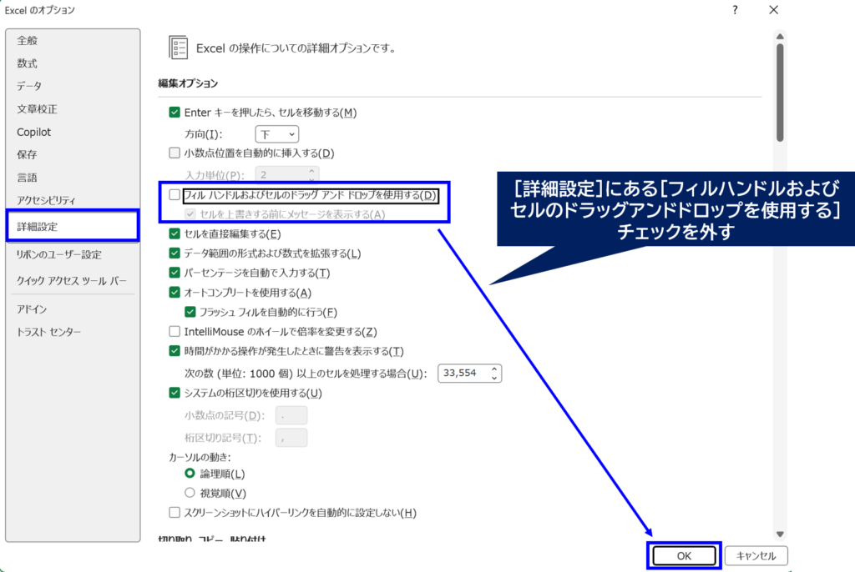Click the scrollbar up arrow
This screenshot has height=572, width=855.
point(780,37)
